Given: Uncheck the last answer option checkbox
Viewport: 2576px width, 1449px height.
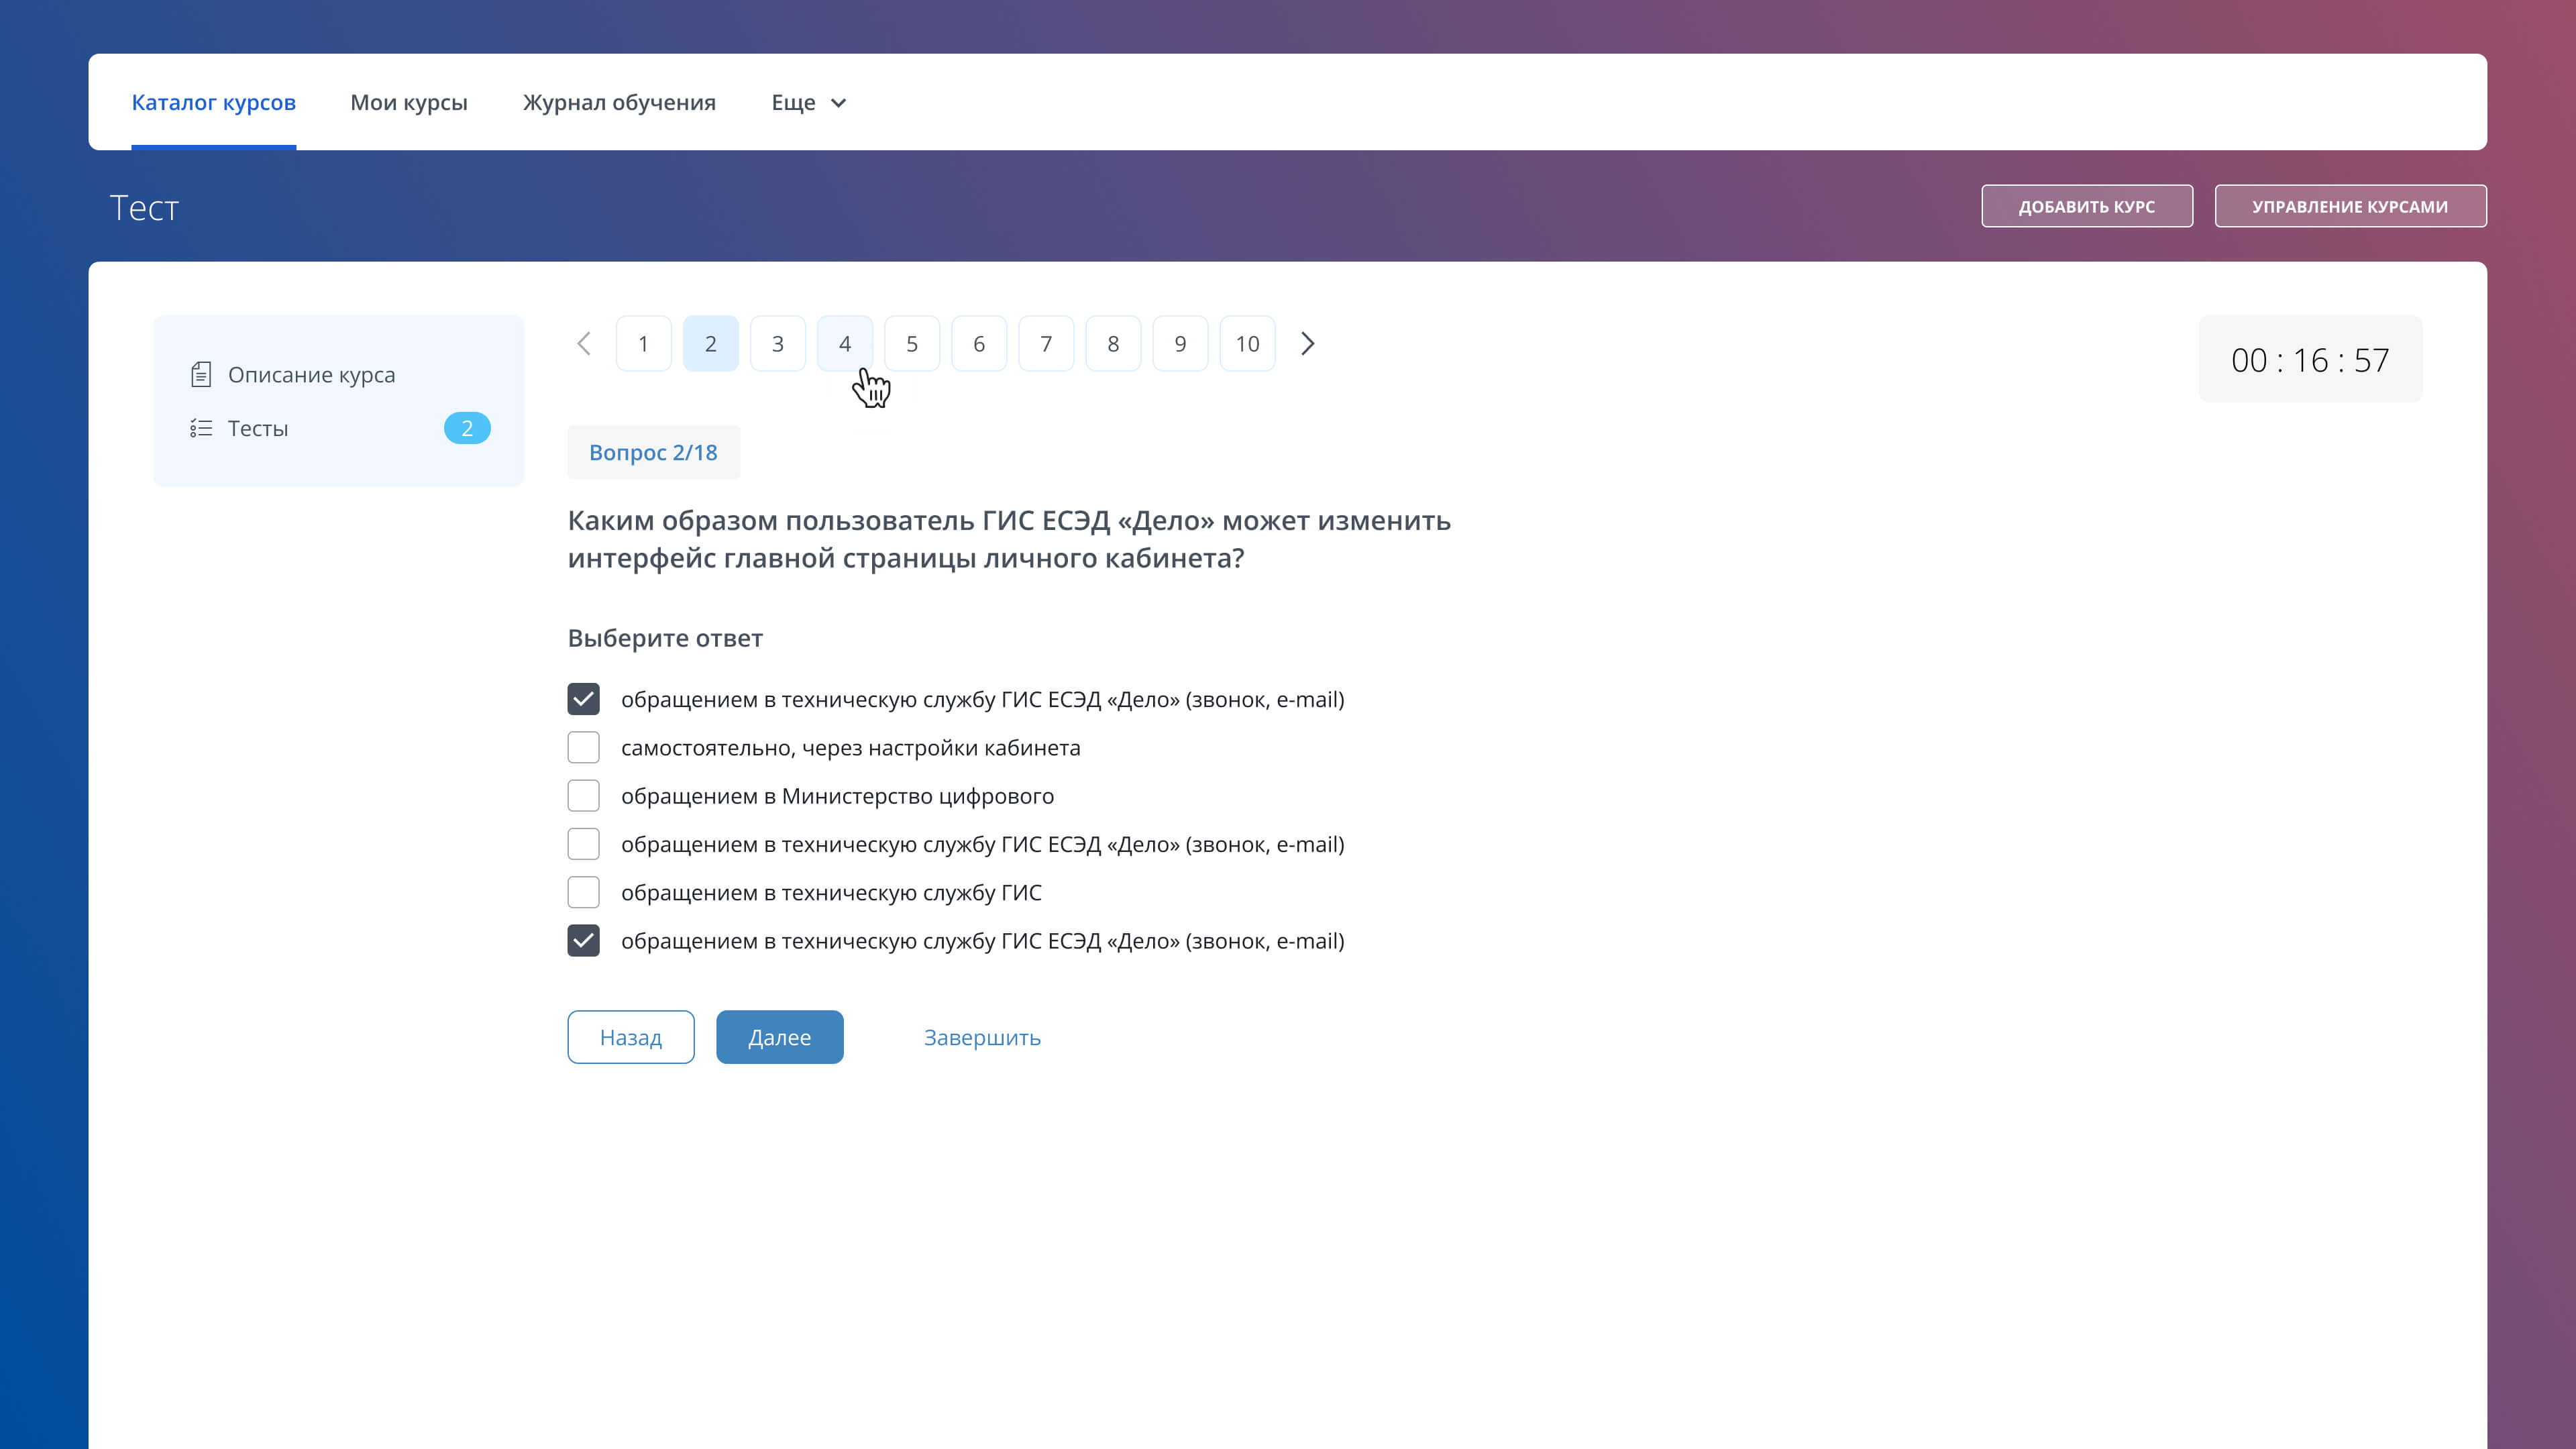Looking at the screenshot, I should pyautogui.click(x=583, y=941).
